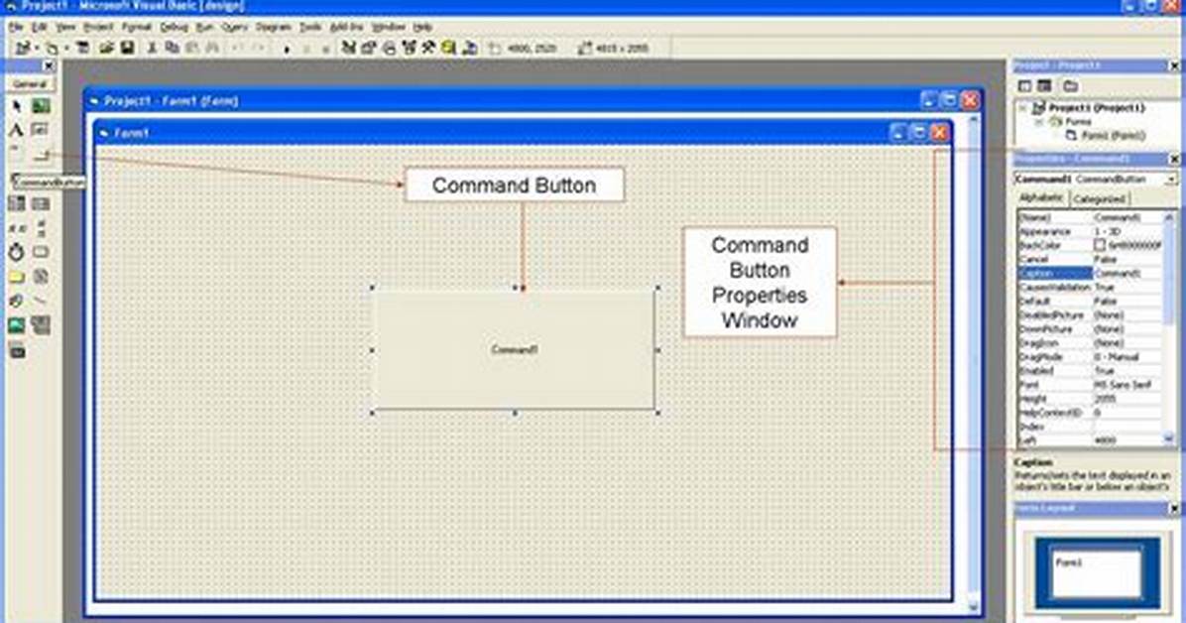Open the Menu Editor from the toolbar
Screen dimensions: 1186x623
pyautogui.click(x=82, y=48)
